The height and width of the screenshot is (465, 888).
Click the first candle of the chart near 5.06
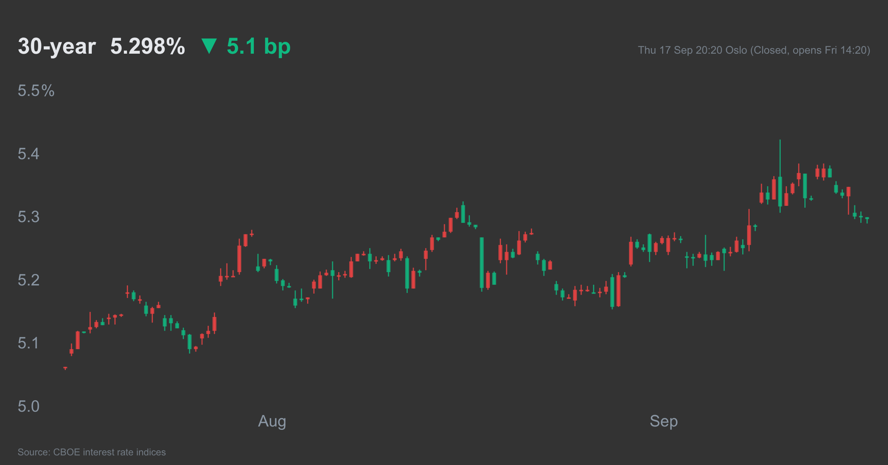[65, 368]
